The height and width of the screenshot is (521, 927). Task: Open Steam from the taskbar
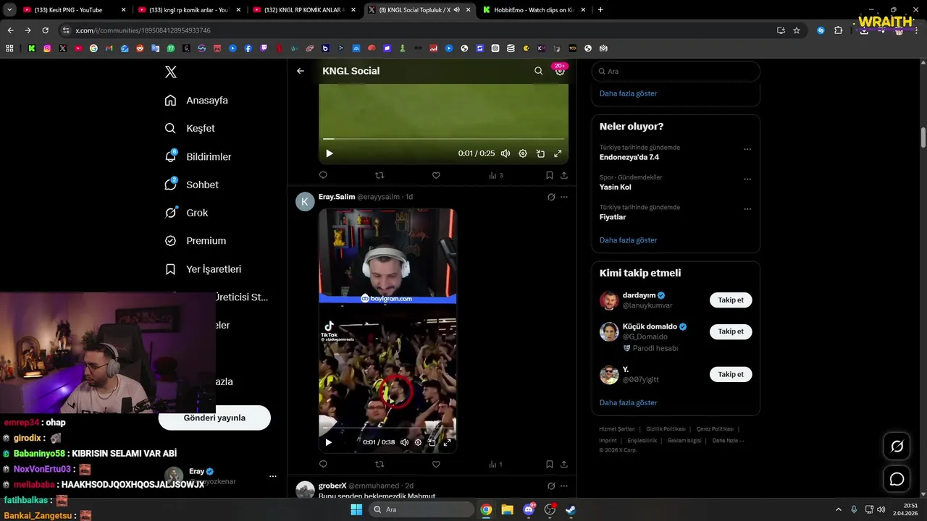pyautogui.click(x=571, y=509)
